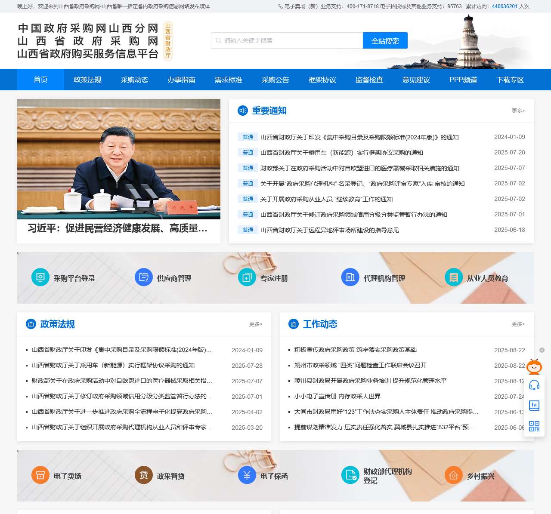Open 更多 link beside 政策法规
The height and width of the screenshot is (514, 551).
point(255,324)
